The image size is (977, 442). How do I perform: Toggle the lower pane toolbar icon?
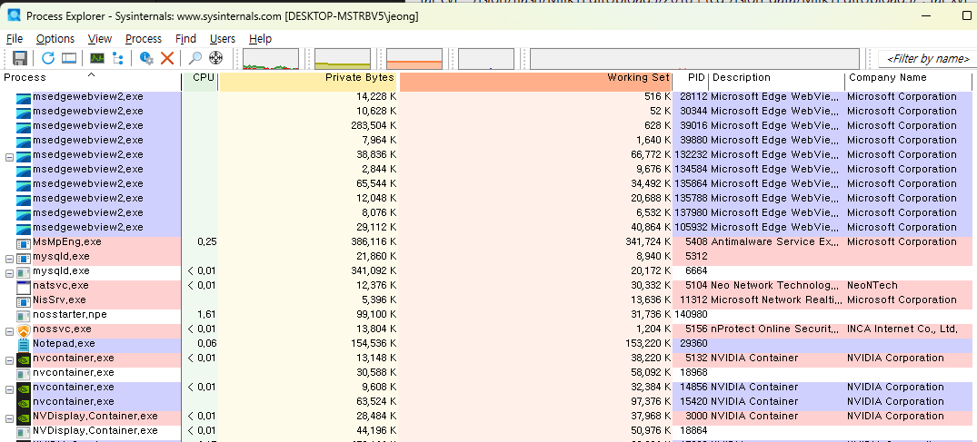68,58
